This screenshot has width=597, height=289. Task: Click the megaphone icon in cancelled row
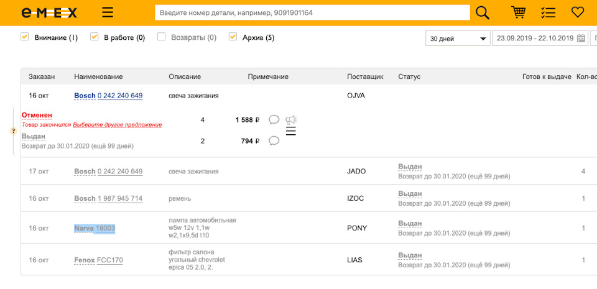290,119
